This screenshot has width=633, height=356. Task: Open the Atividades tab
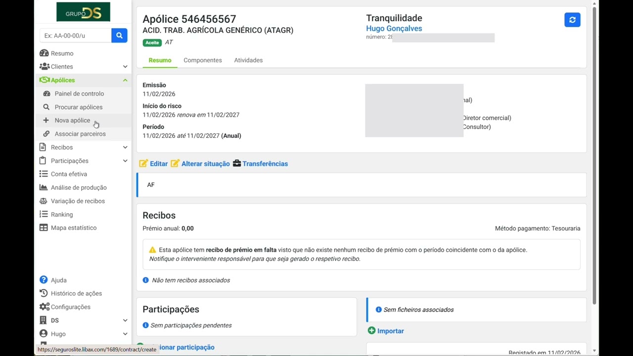pos(248,60)
